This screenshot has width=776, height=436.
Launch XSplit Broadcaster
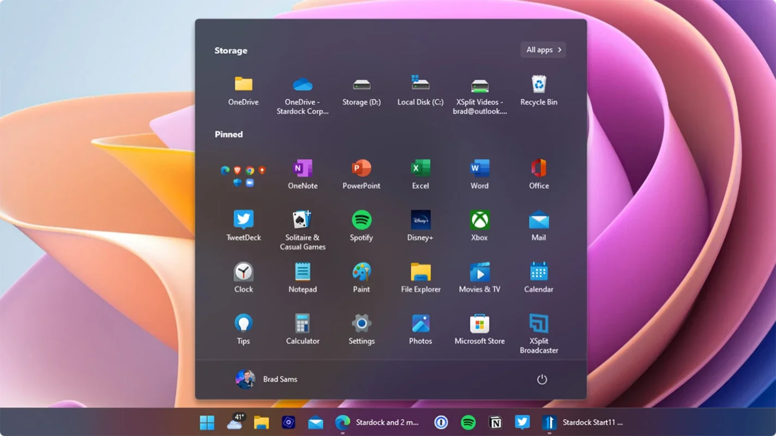coord(539,334)
